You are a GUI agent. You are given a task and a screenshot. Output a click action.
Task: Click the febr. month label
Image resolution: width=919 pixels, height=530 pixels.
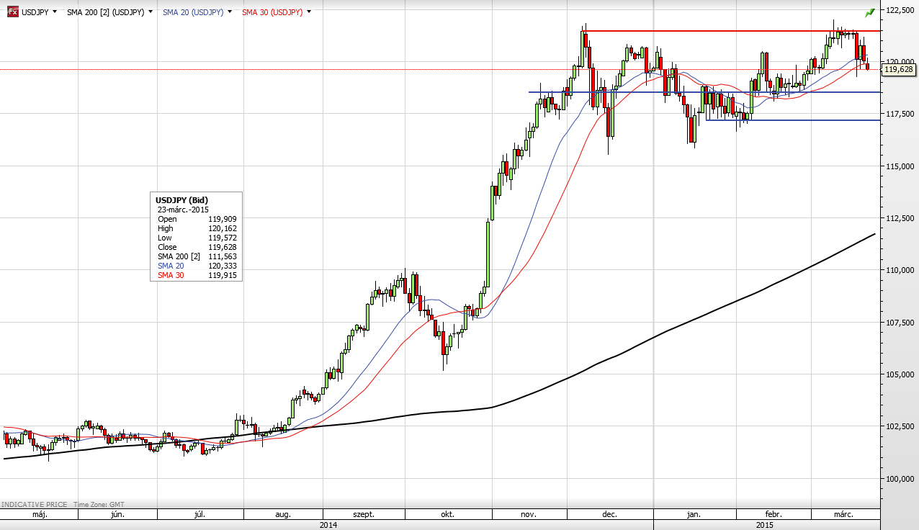pyautogui.click(x=774, y=515)
